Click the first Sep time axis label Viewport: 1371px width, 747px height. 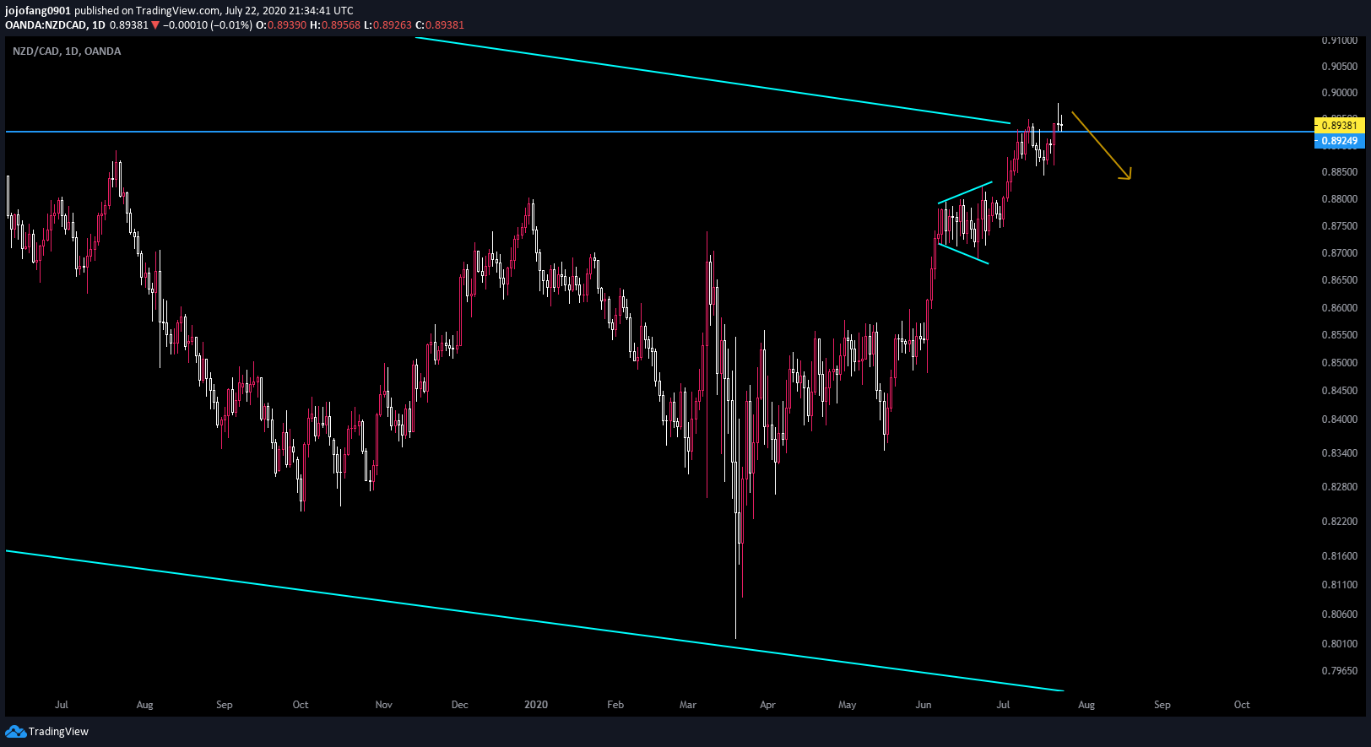pyautogui.click(x=225, y=705)
